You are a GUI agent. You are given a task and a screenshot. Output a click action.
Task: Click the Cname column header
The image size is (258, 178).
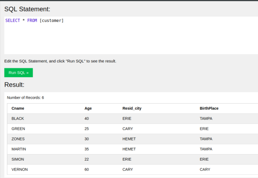pyautogui.click(x=18, y=108)
